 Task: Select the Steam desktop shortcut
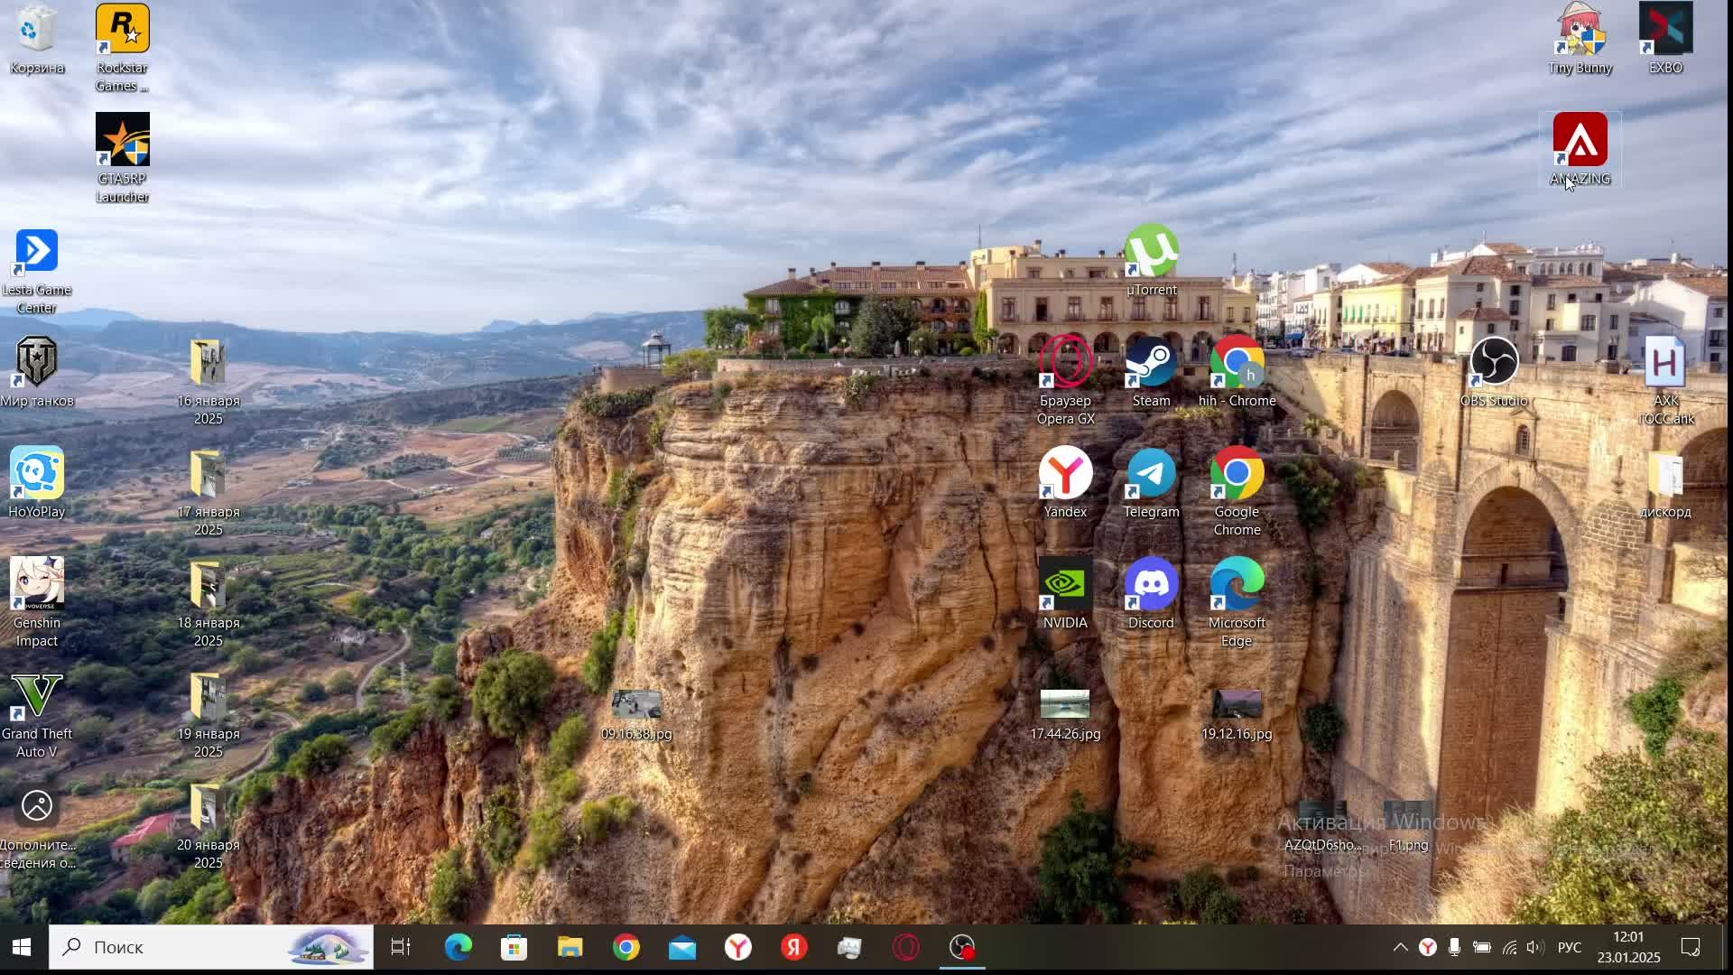[x=1151, y=372]
